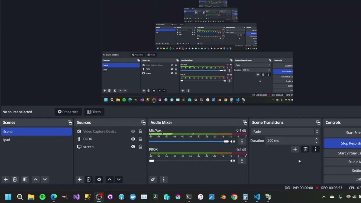Open Advanced Audio Properties gear in the Audio Mixer
This screenshot has height=203, width=361.
coord(153,179)
